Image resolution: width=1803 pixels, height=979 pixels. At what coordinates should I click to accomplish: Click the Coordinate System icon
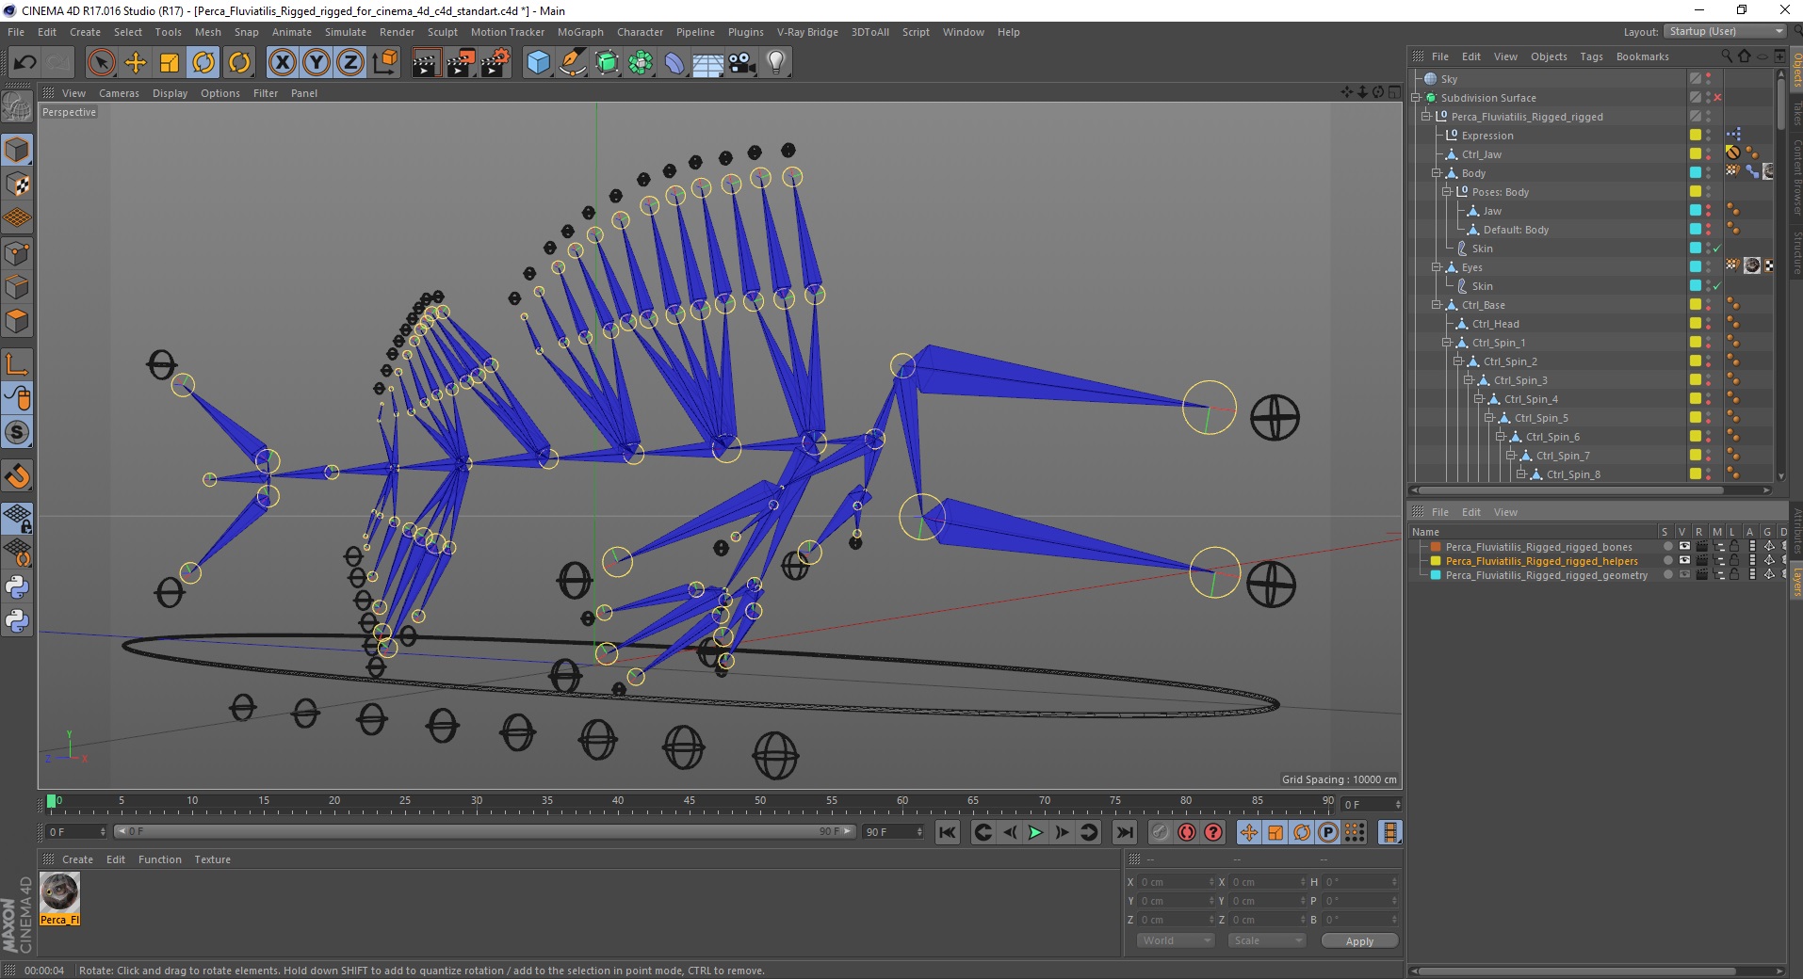pyautogui.click(x=384, y=63)
